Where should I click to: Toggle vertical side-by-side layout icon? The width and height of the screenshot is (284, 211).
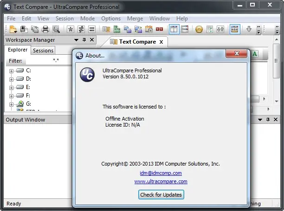[174, 29]
